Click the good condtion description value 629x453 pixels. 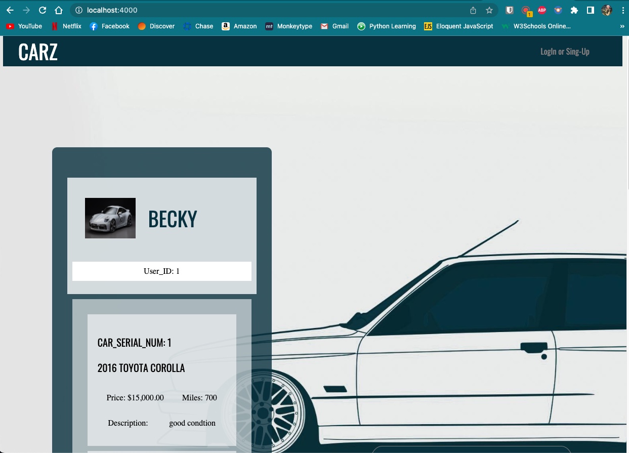192,423
